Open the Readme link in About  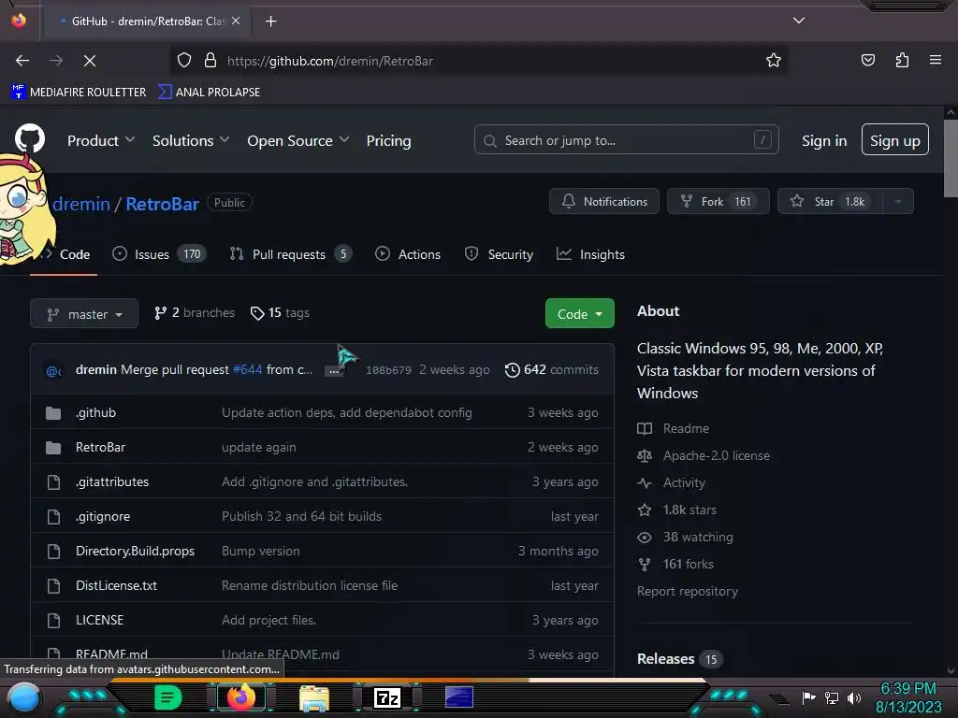click(x=674, y=428)
